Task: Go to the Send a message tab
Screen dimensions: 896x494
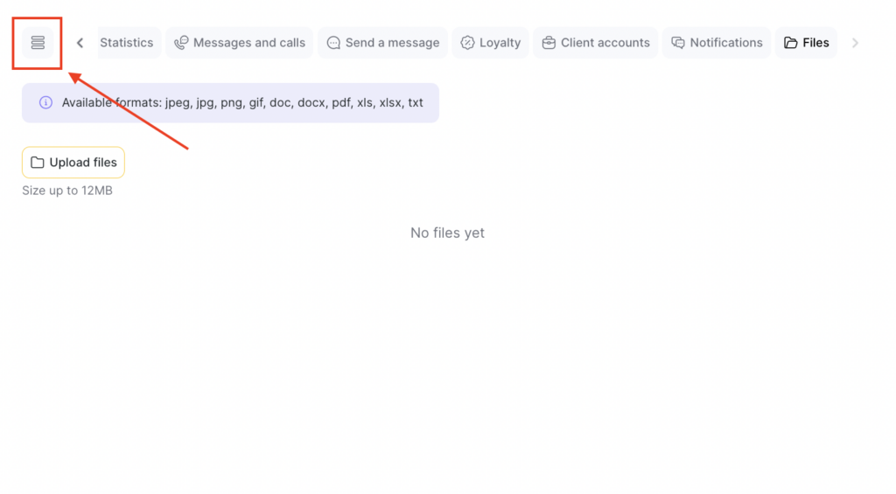Action: click(x=392, y=43)
